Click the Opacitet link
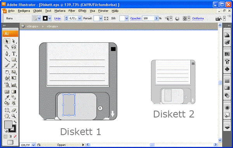The width and height of the screenshot is (233, 148). click(136, 18)
